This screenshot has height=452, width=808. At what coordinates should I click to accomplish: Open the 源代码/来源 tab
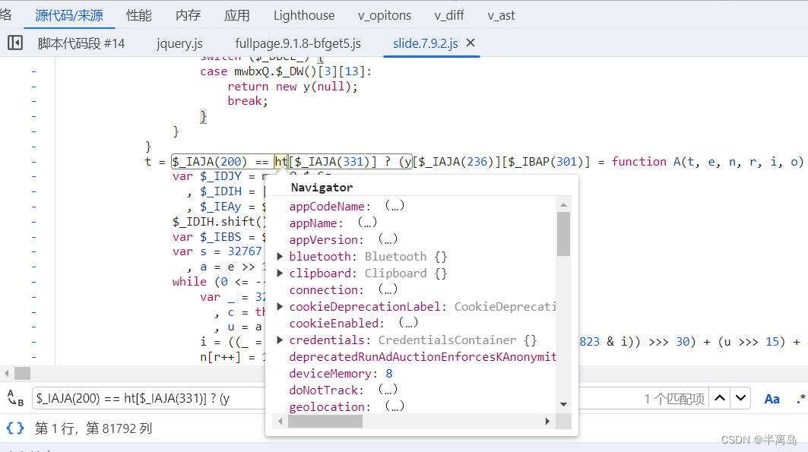coord(69,15)
